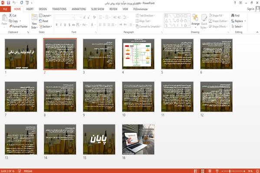Open Shape Outline options
260x173 pixels.
(218, 21)
